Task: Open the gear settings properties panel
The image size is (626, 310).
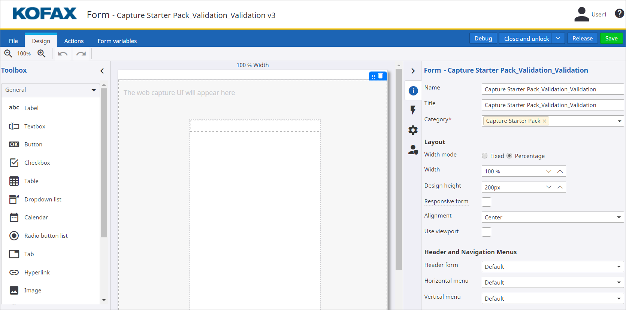Action: (413, 130)
